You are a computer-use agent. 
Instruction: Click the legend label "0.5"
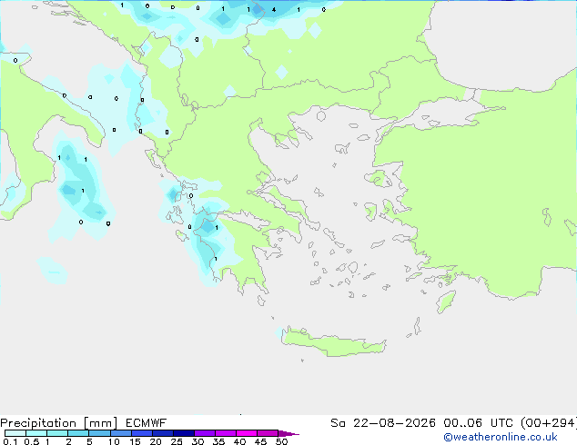coord(31,441)
